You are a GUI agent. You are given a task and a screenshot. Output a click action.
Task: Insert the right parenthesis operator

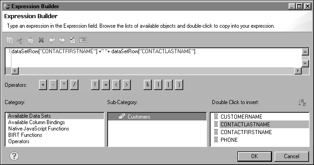[x=179, y=85]
